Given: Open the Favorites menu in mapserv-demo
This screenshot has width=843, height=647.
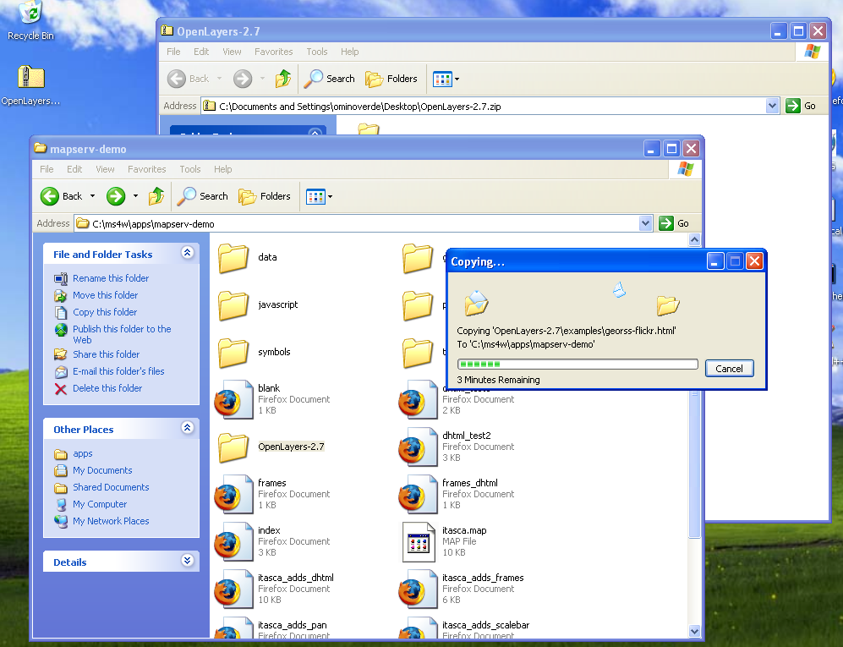Looking at the screenshot, I should [x=146, y=169].
